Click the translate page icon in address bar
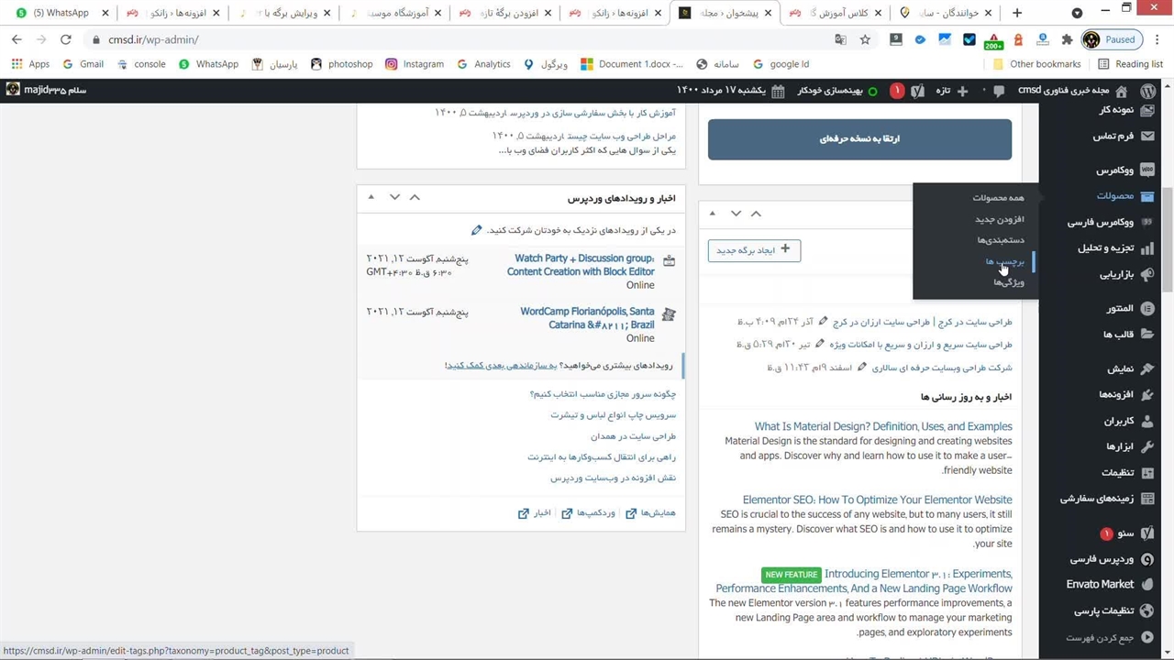Screen dimensions: 1174x660 click(840, 39)
